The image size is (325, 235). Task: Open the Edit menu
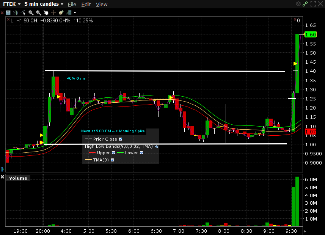[x=86, y=4]
